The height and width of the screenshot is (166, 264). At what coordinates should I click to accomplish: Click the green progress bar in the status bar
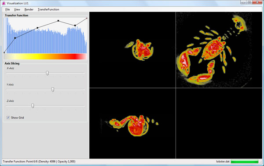tap(245, 162)
